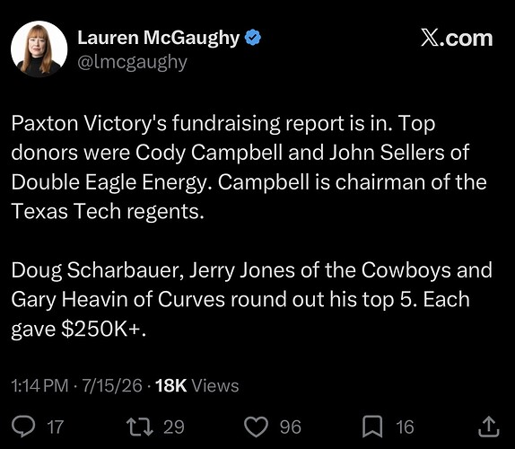Screen dimensions: 515x449
Task: Bookmark this post using the bookmark icon
Action: 372,427
